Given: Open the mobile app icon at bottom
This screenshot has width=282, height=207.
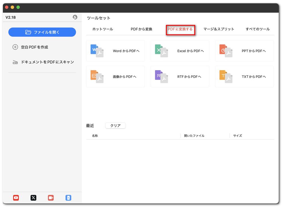Looking at the screenshot, I should point(68,198).
